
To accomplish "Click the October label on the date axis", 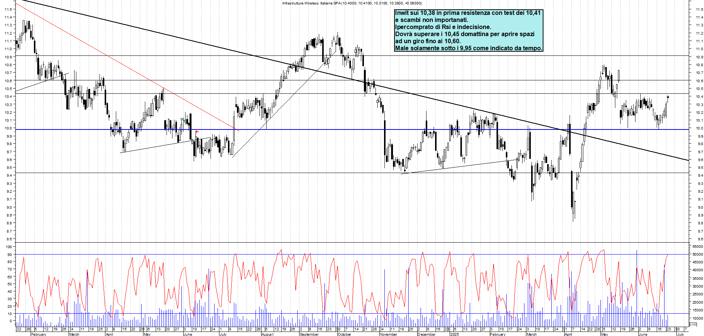I will tap(344, 334).
